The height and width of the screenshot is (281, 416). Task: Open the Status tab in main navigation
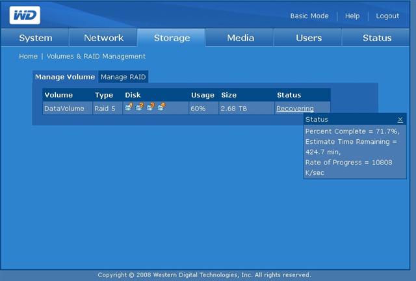377,38
